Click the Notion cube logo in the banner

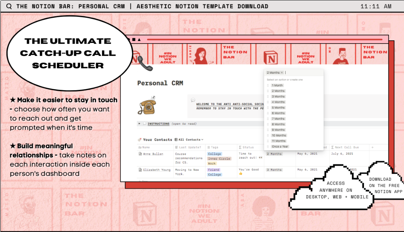coord(271,57)
